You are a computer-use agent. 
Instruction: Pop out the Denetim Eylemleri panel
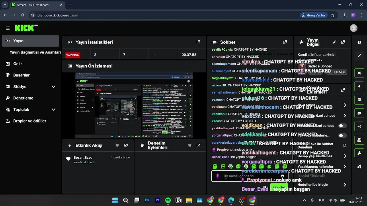(x=198, y=145)
